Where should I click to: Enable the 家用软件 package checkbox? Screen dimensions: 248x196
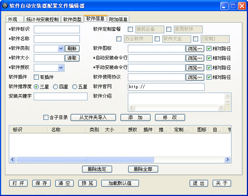tap(169, 29)
